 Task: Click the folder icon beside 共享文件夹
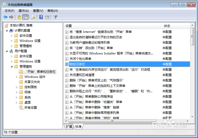(21, 82)
